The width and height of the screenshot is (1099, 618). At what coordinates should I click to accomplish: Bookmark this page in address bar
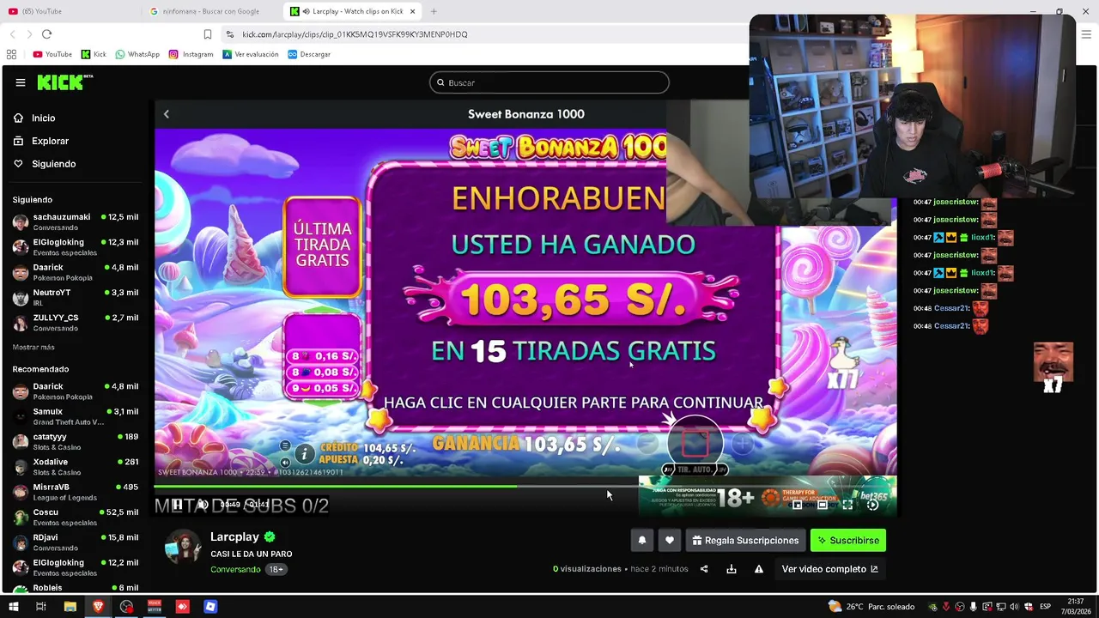(208, 34)
